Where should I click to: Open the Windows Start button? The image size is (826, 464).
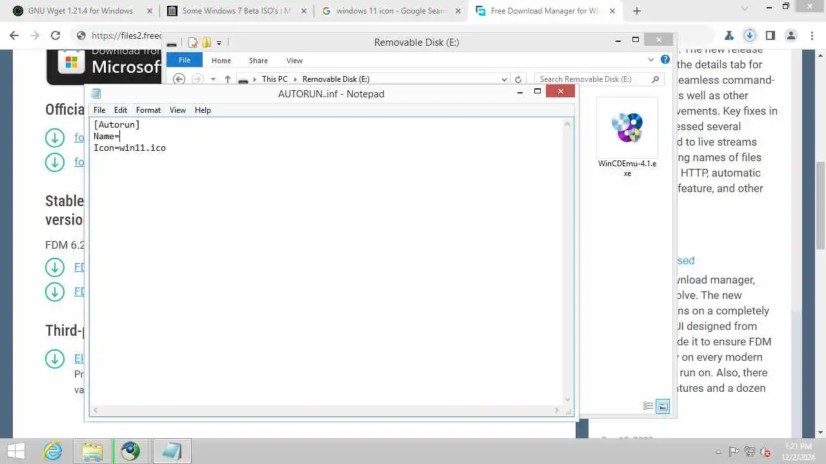coord(15,451)
